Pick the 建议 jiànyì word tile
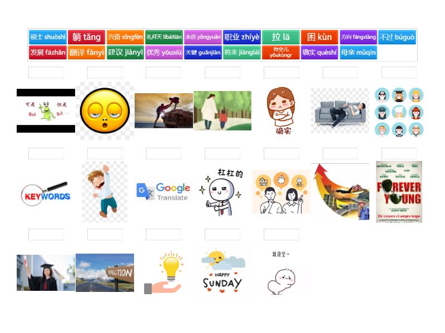 tap(125, 53)
